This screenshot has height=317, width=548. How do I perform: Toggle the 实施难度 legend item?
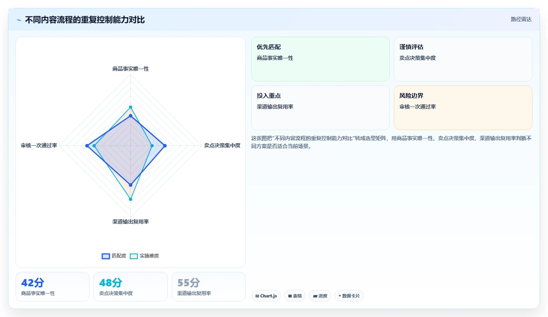pos(145,256)
